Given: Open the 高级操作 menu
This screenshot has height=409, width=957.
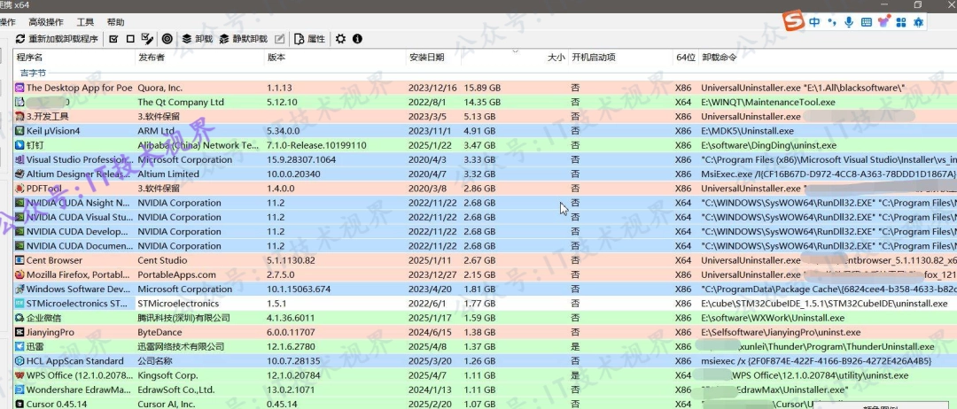Looking at the screenshot, I should [x=46, y=22].
